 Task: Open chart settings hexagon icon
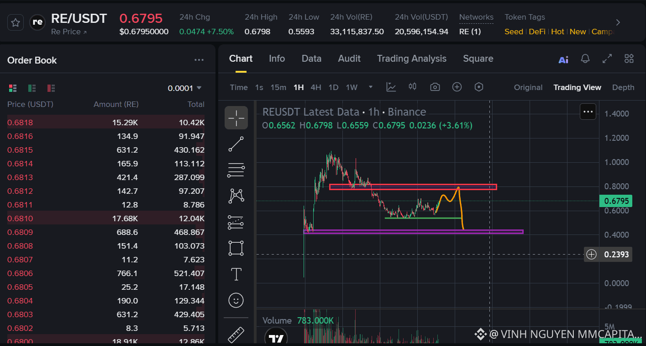point(479,87)
